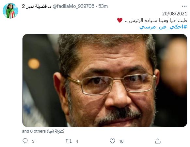Click the 'and 8 others' tagged people link
Image resolution: width=190 pixels, height=147 pixels.
[x=34, y=131]
